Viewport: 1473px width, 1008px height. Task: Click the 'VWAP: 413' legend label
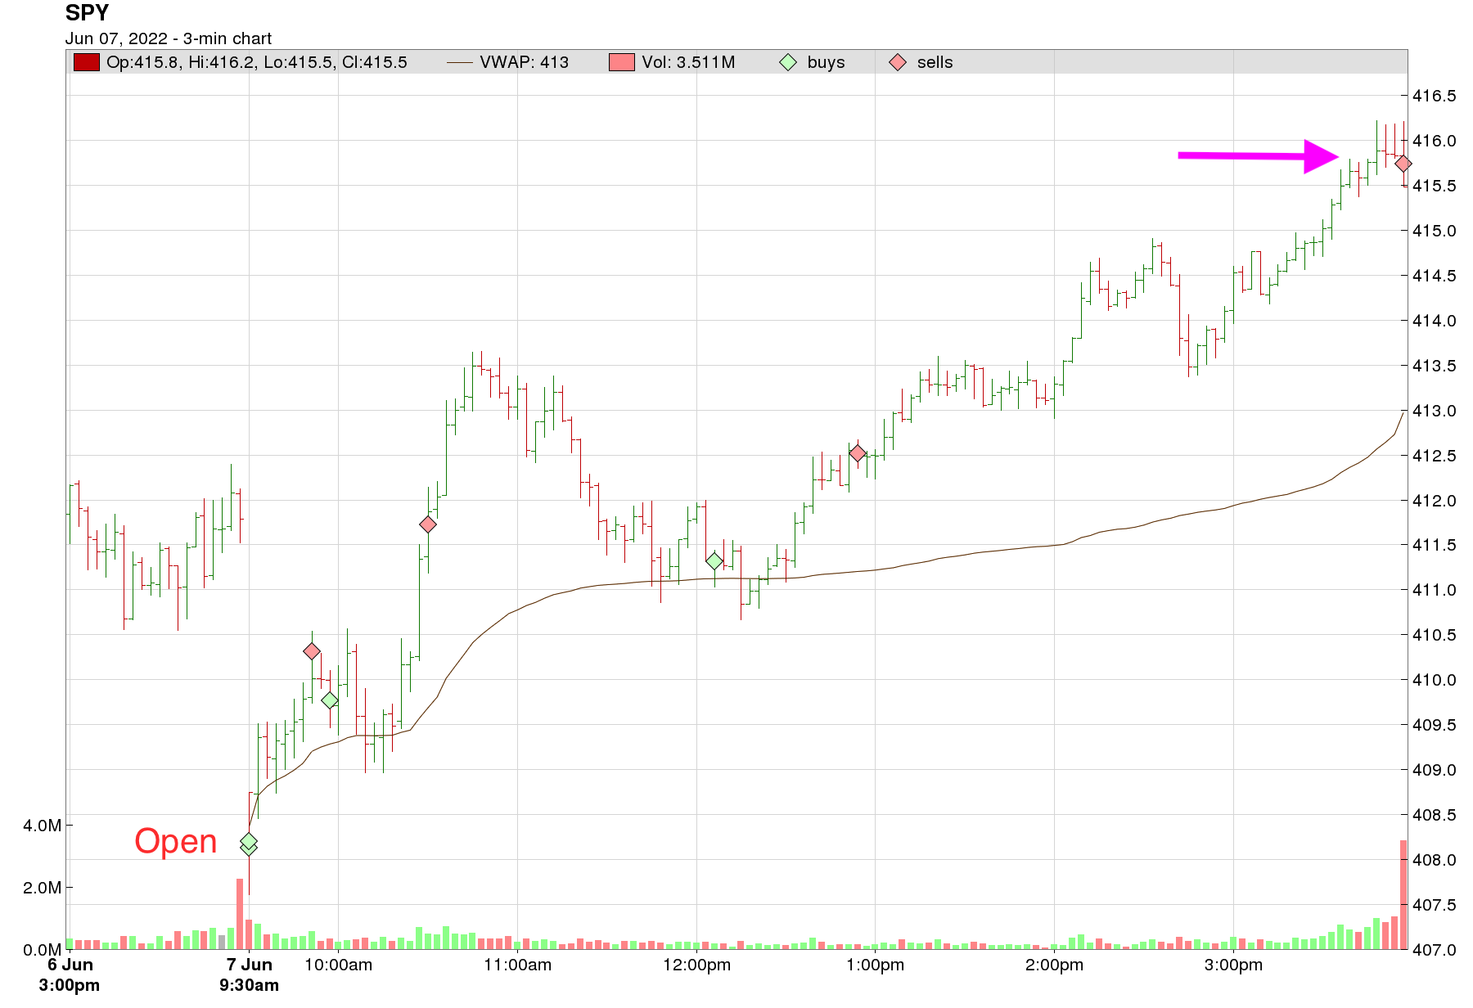tap(525, 62)
